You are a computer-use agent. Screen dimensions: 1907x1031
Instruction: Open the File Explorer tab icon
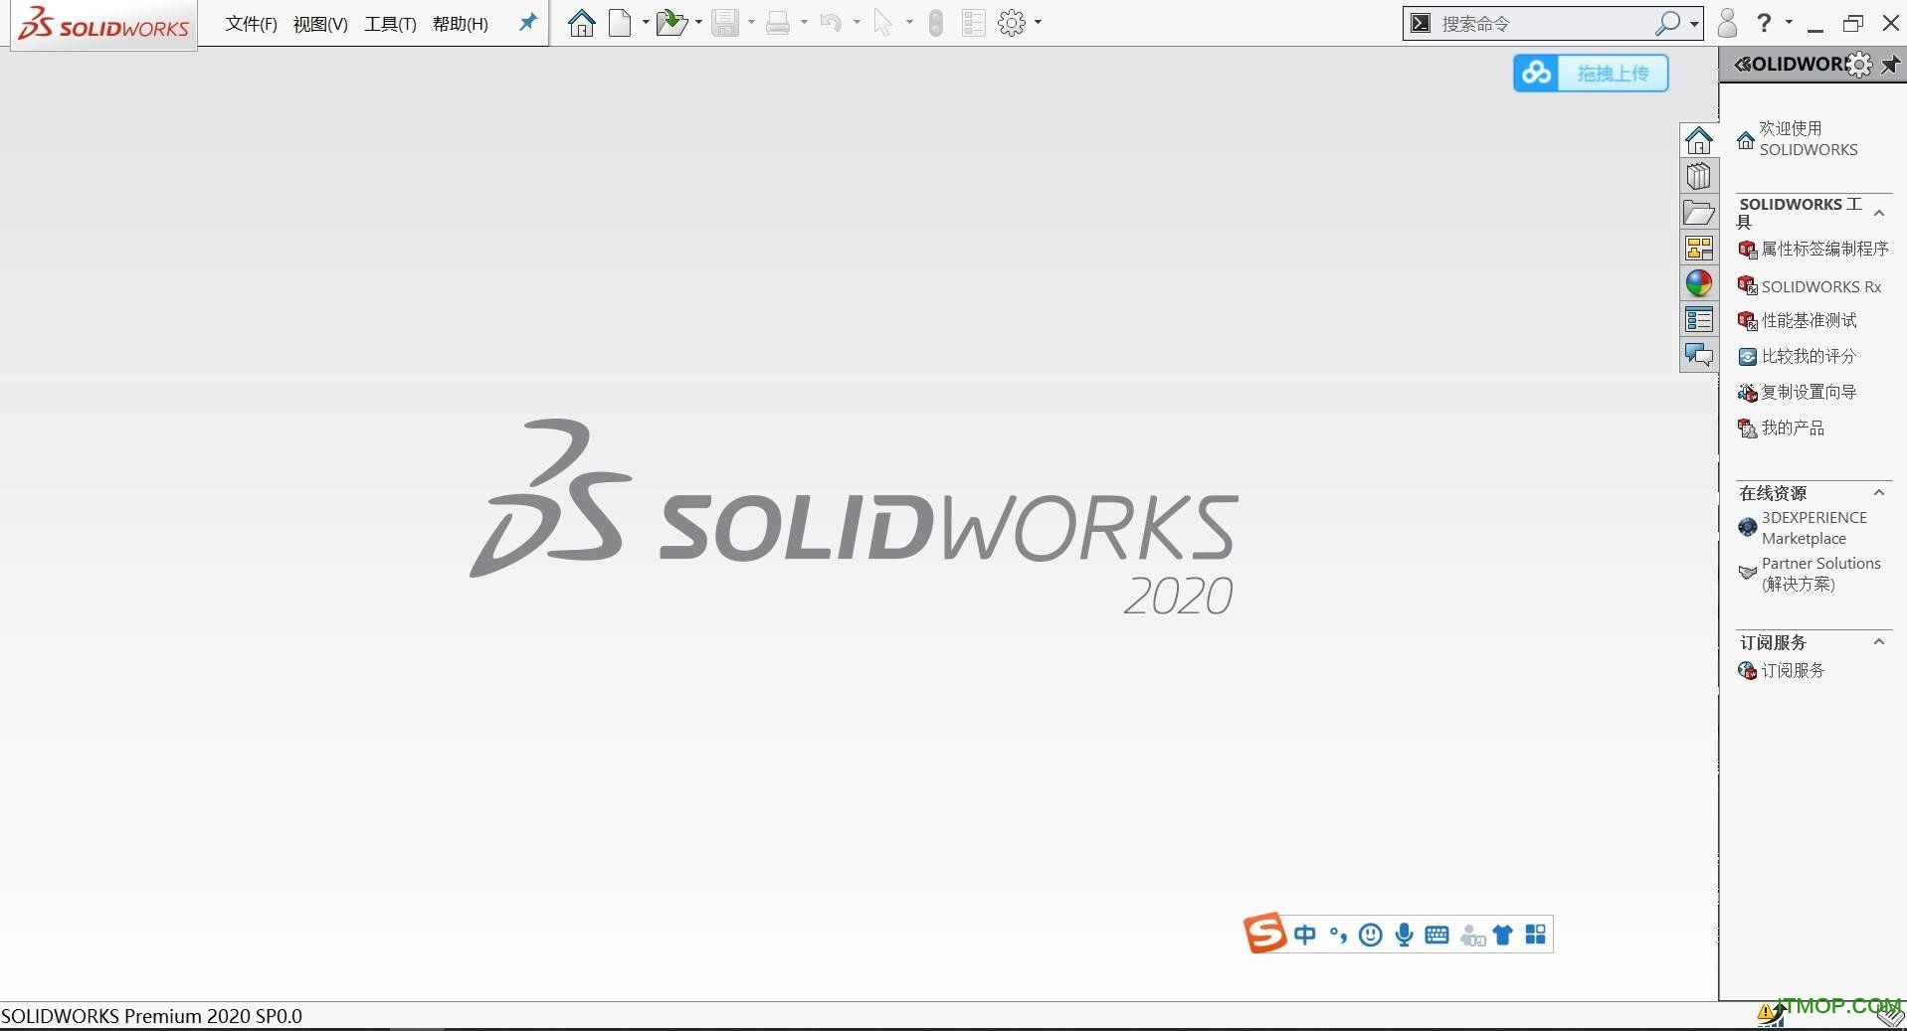1699,212
